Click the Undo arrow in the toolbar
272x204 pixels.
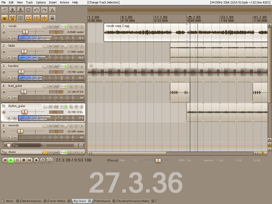36,10
